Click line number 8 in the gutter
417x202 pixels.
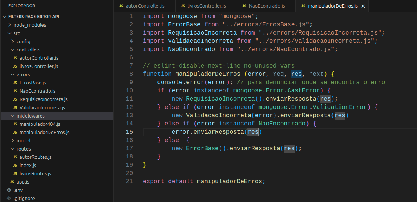[131, 74]
